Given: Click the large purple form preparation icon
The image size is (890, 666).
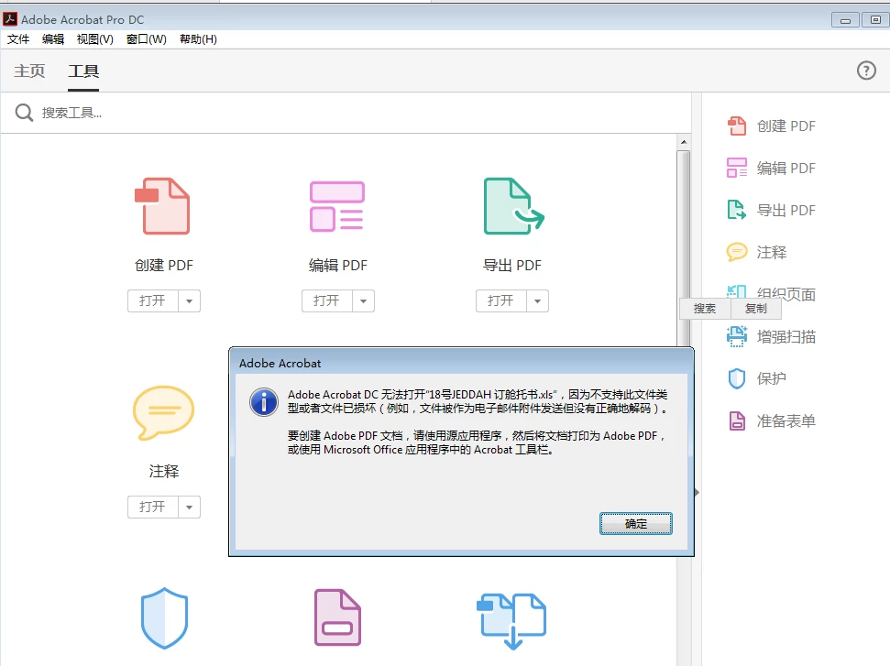Looking at the screenshot, I should tap(337, 617).
